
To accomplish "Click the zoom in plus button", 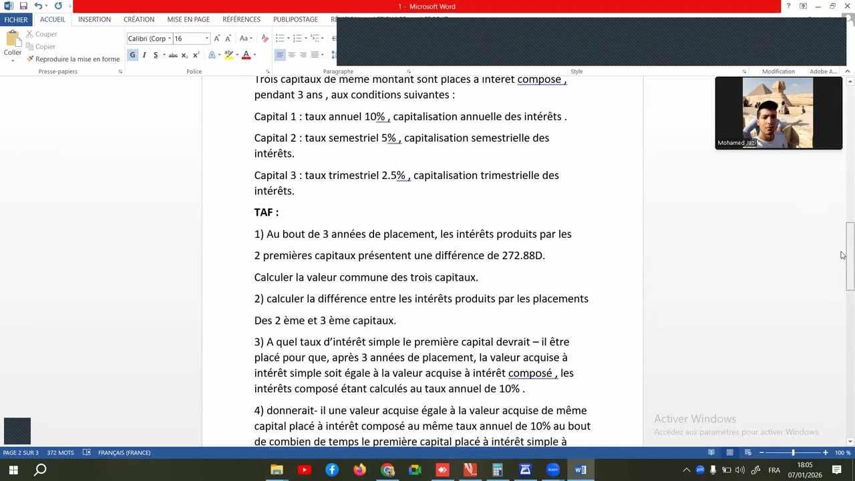I will coord(826,453).
